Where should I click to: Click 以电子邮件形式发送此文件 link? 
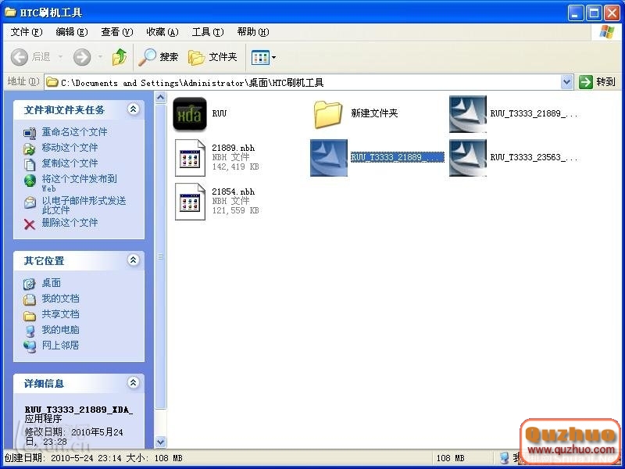tap(84, 205)
